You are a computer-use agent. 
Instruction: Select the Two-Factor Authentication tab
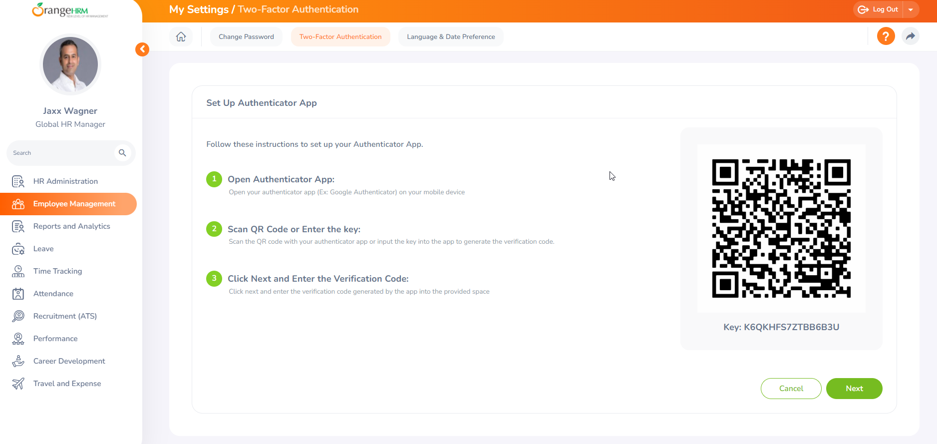340,36
